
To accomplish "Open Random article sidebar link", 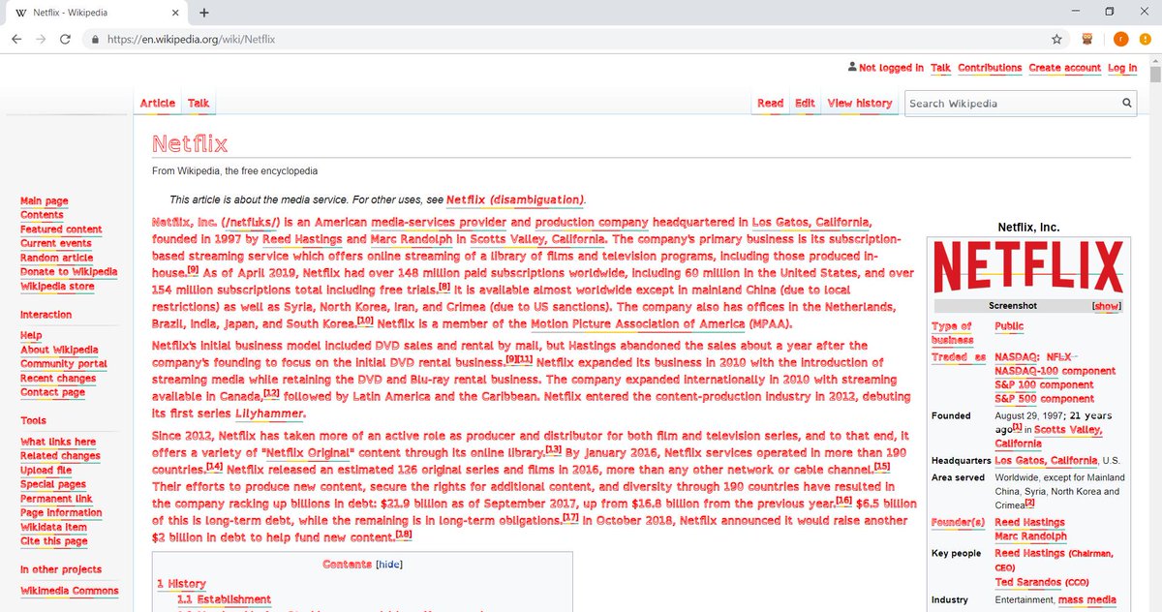I will tap(57, 259).
